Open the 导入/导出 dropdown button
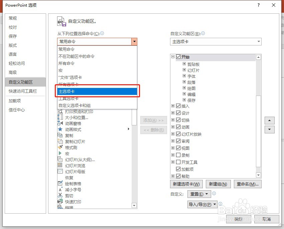This screenshot has width=284, height=229. click(x=202, y=204)
